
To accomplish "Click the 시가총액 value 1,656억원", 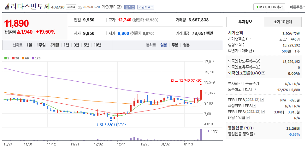I will pos(291,33).
